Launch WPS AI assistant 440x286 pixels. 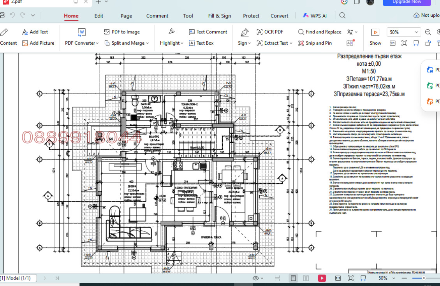tap(315, 16)
